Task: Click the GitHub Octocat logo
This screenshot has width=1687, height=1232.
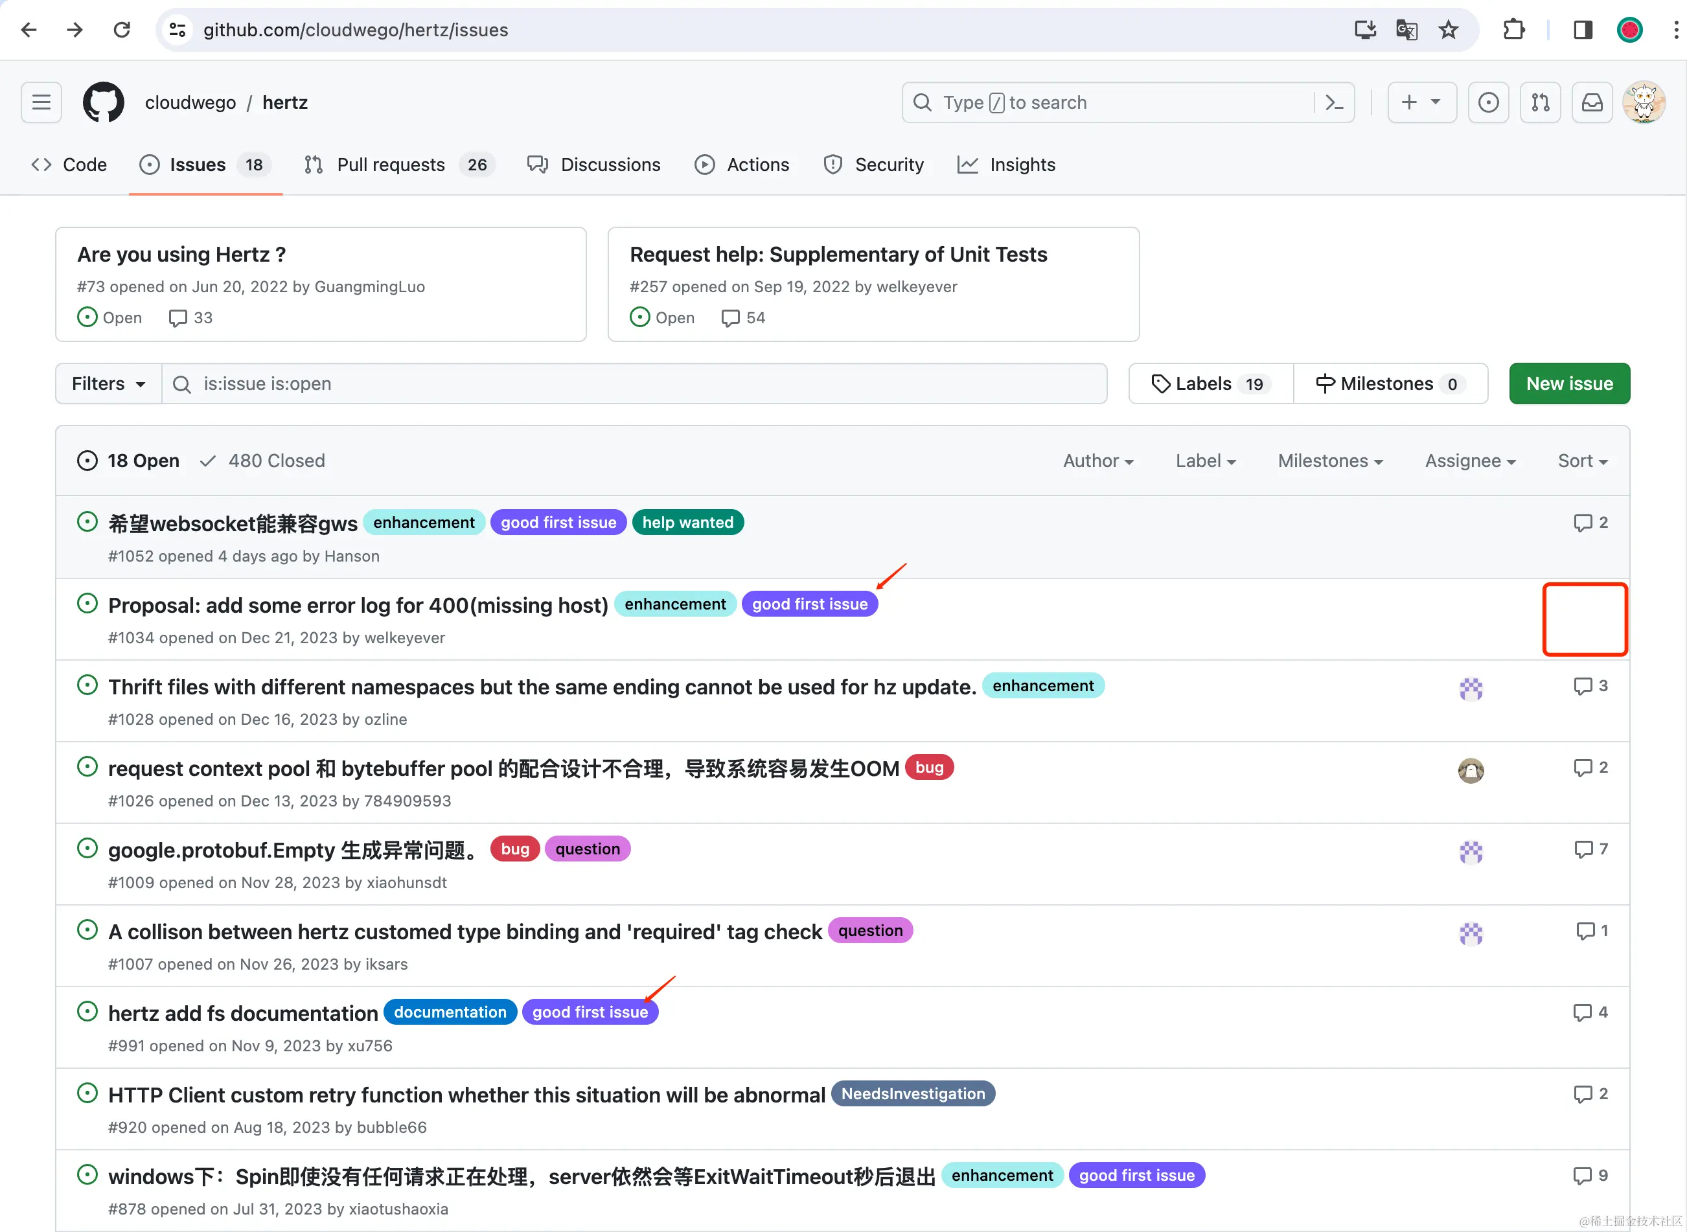Action: coord(103,102)
